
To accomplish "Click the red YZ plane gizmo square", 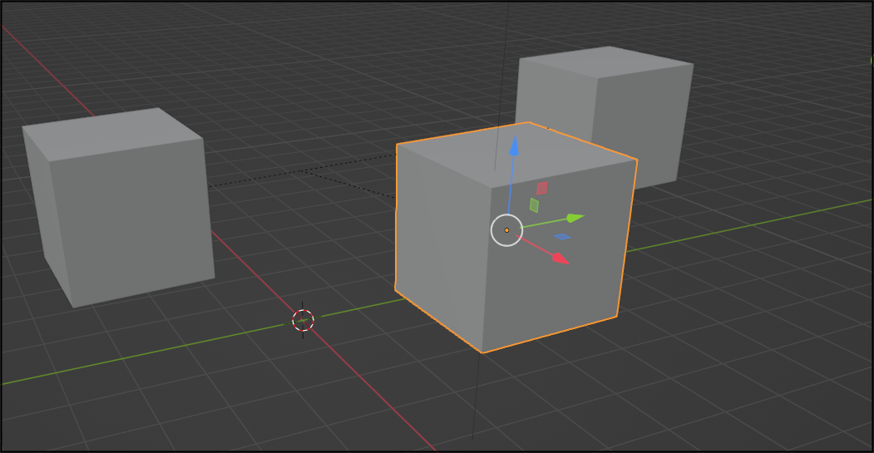I will [541, 189].
